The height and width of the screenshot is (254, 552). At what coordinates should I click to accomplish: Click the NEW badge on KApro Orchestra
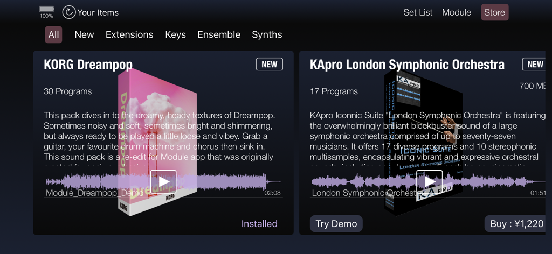(x=534, y=64)
